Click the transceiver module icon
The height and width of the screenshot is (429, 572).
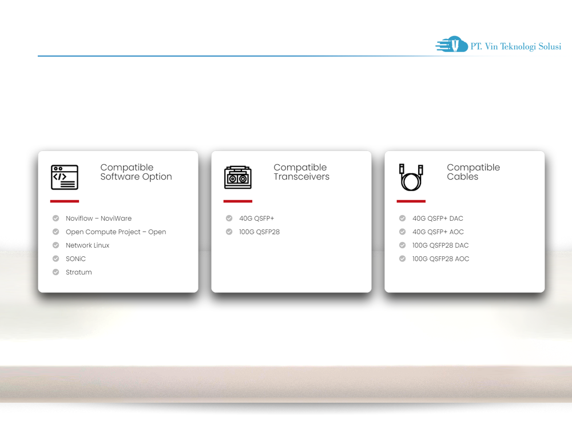238,178
